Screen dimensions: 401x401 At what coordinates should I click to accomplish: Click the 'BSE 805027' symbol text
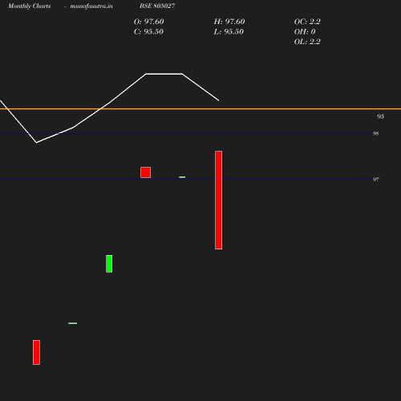(157, 6)
